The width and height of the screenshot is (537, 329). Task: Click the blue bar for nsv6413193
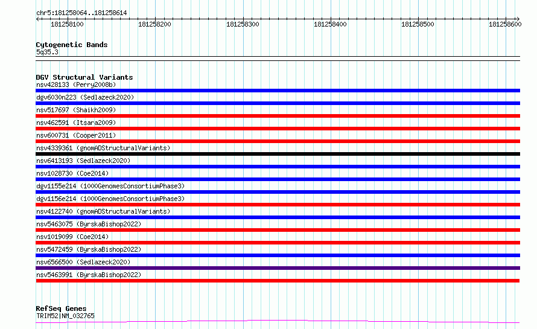[x=278, y=167]
